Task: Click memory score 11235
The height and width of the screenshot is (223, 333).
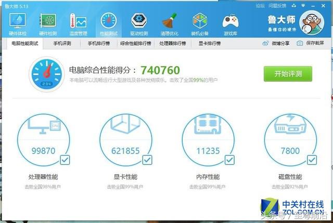Action: [208, 151]
